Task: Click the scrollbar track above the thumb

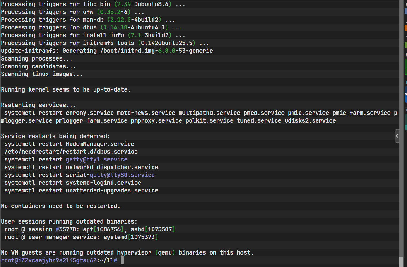Action: point(401,124)
